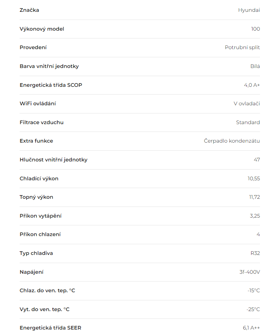Click the Barva vnitřní jednotky label
Viewport: 267px width, 334px height.
pyautogui.click(x=49, y=66)
